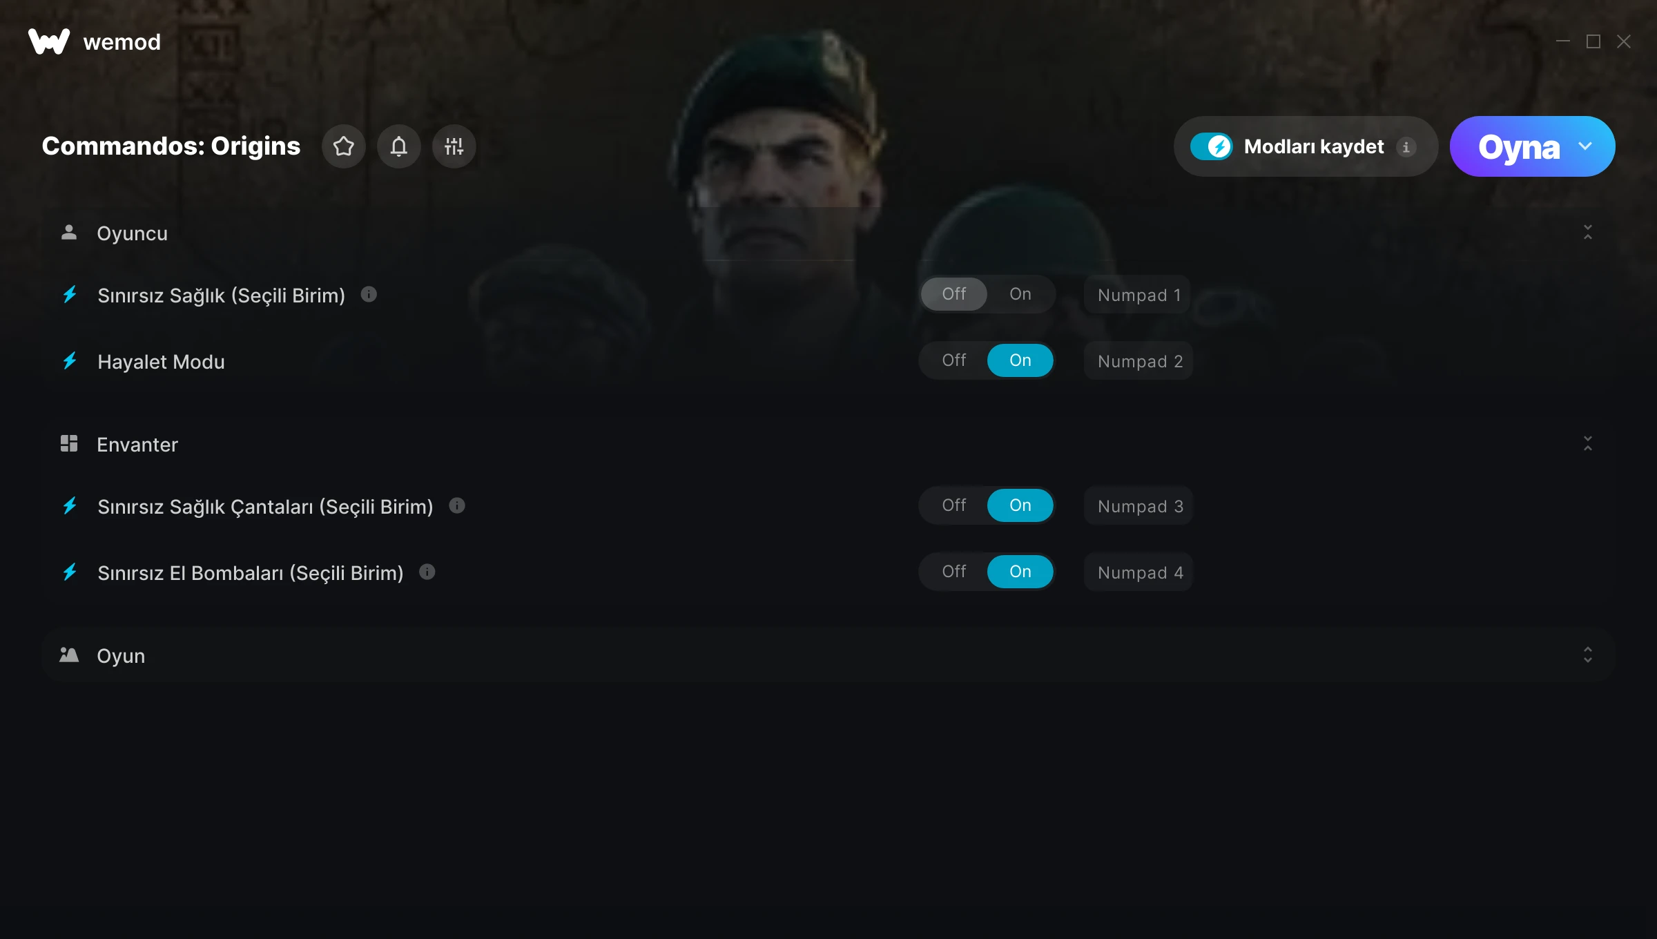Show info for Sınırsız El Bombaları
The width and height of the screenshot is (1657, 939).
(x=427, y=572)
